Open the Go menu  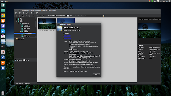(24, 13)
